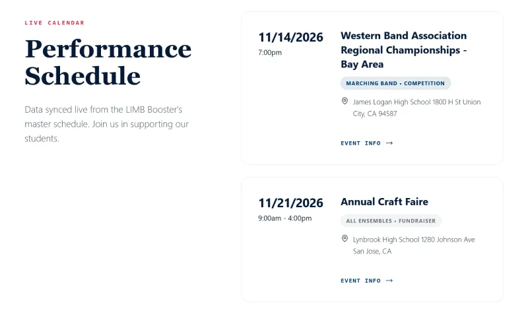Screen dimensions: 528x330
Task: Click the Annual Craft Faire title
Action: tap(384, 202)
